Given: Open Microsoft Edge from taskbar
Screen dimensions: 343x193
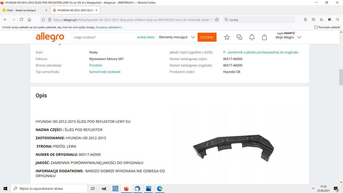Looking at the screenshot, I should pyautogui.click(x=160, y=189).
